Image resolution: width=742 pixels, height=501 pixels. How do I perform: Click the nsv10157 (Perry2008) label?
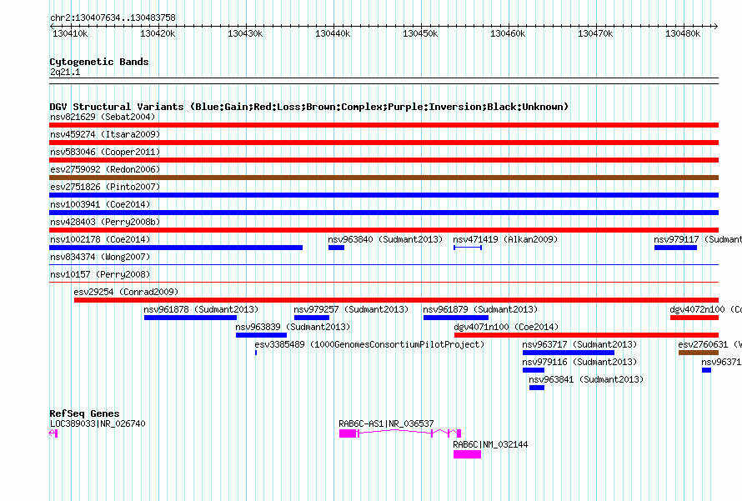click(x=100, y=274)
